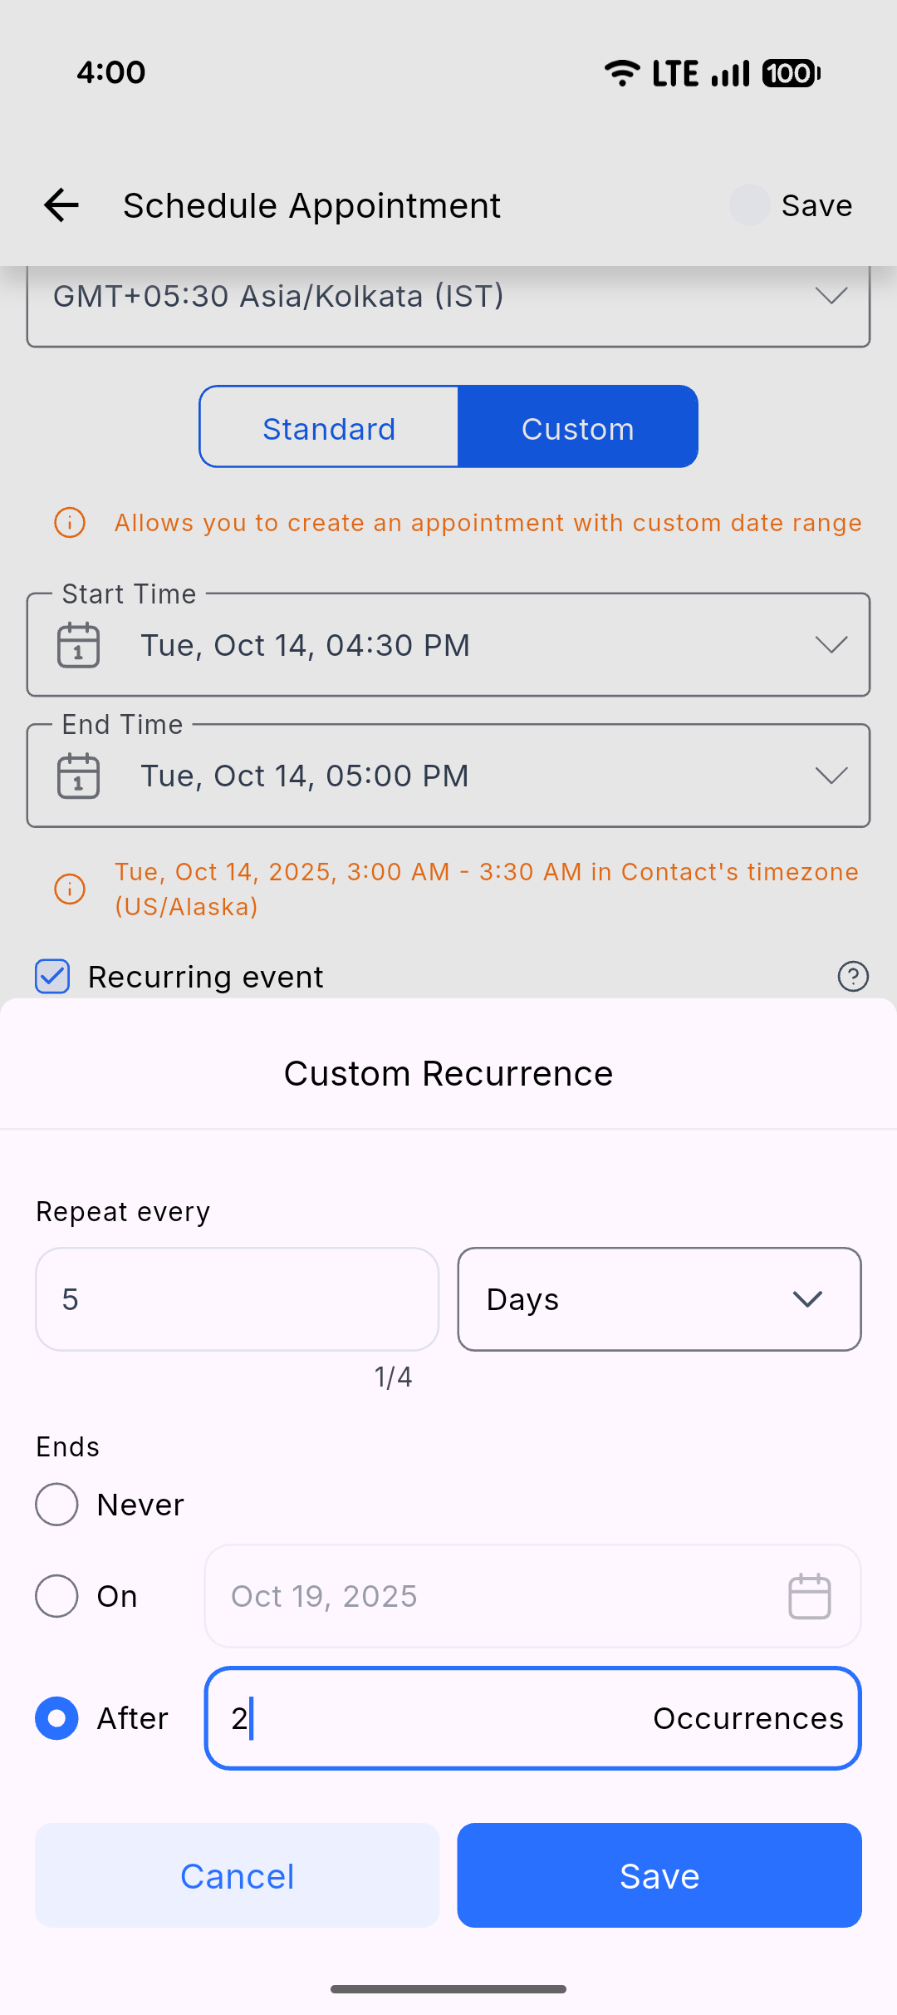
Task: Click the End Time calendar icon
Action: pos(79,776)
